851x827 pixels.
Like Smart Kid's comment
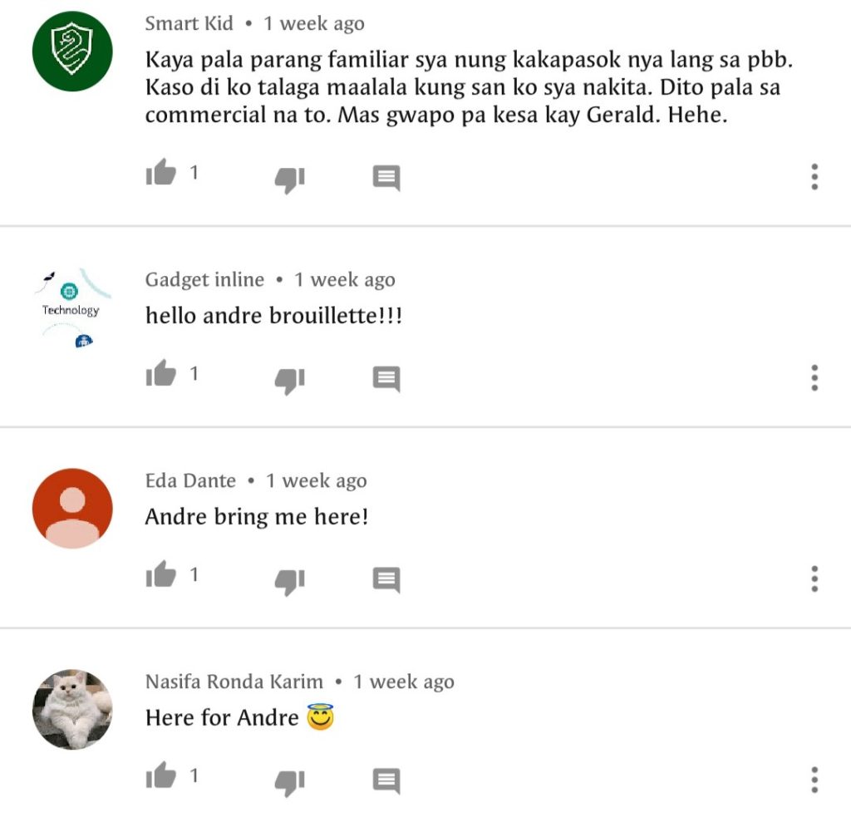click(161, 173)
